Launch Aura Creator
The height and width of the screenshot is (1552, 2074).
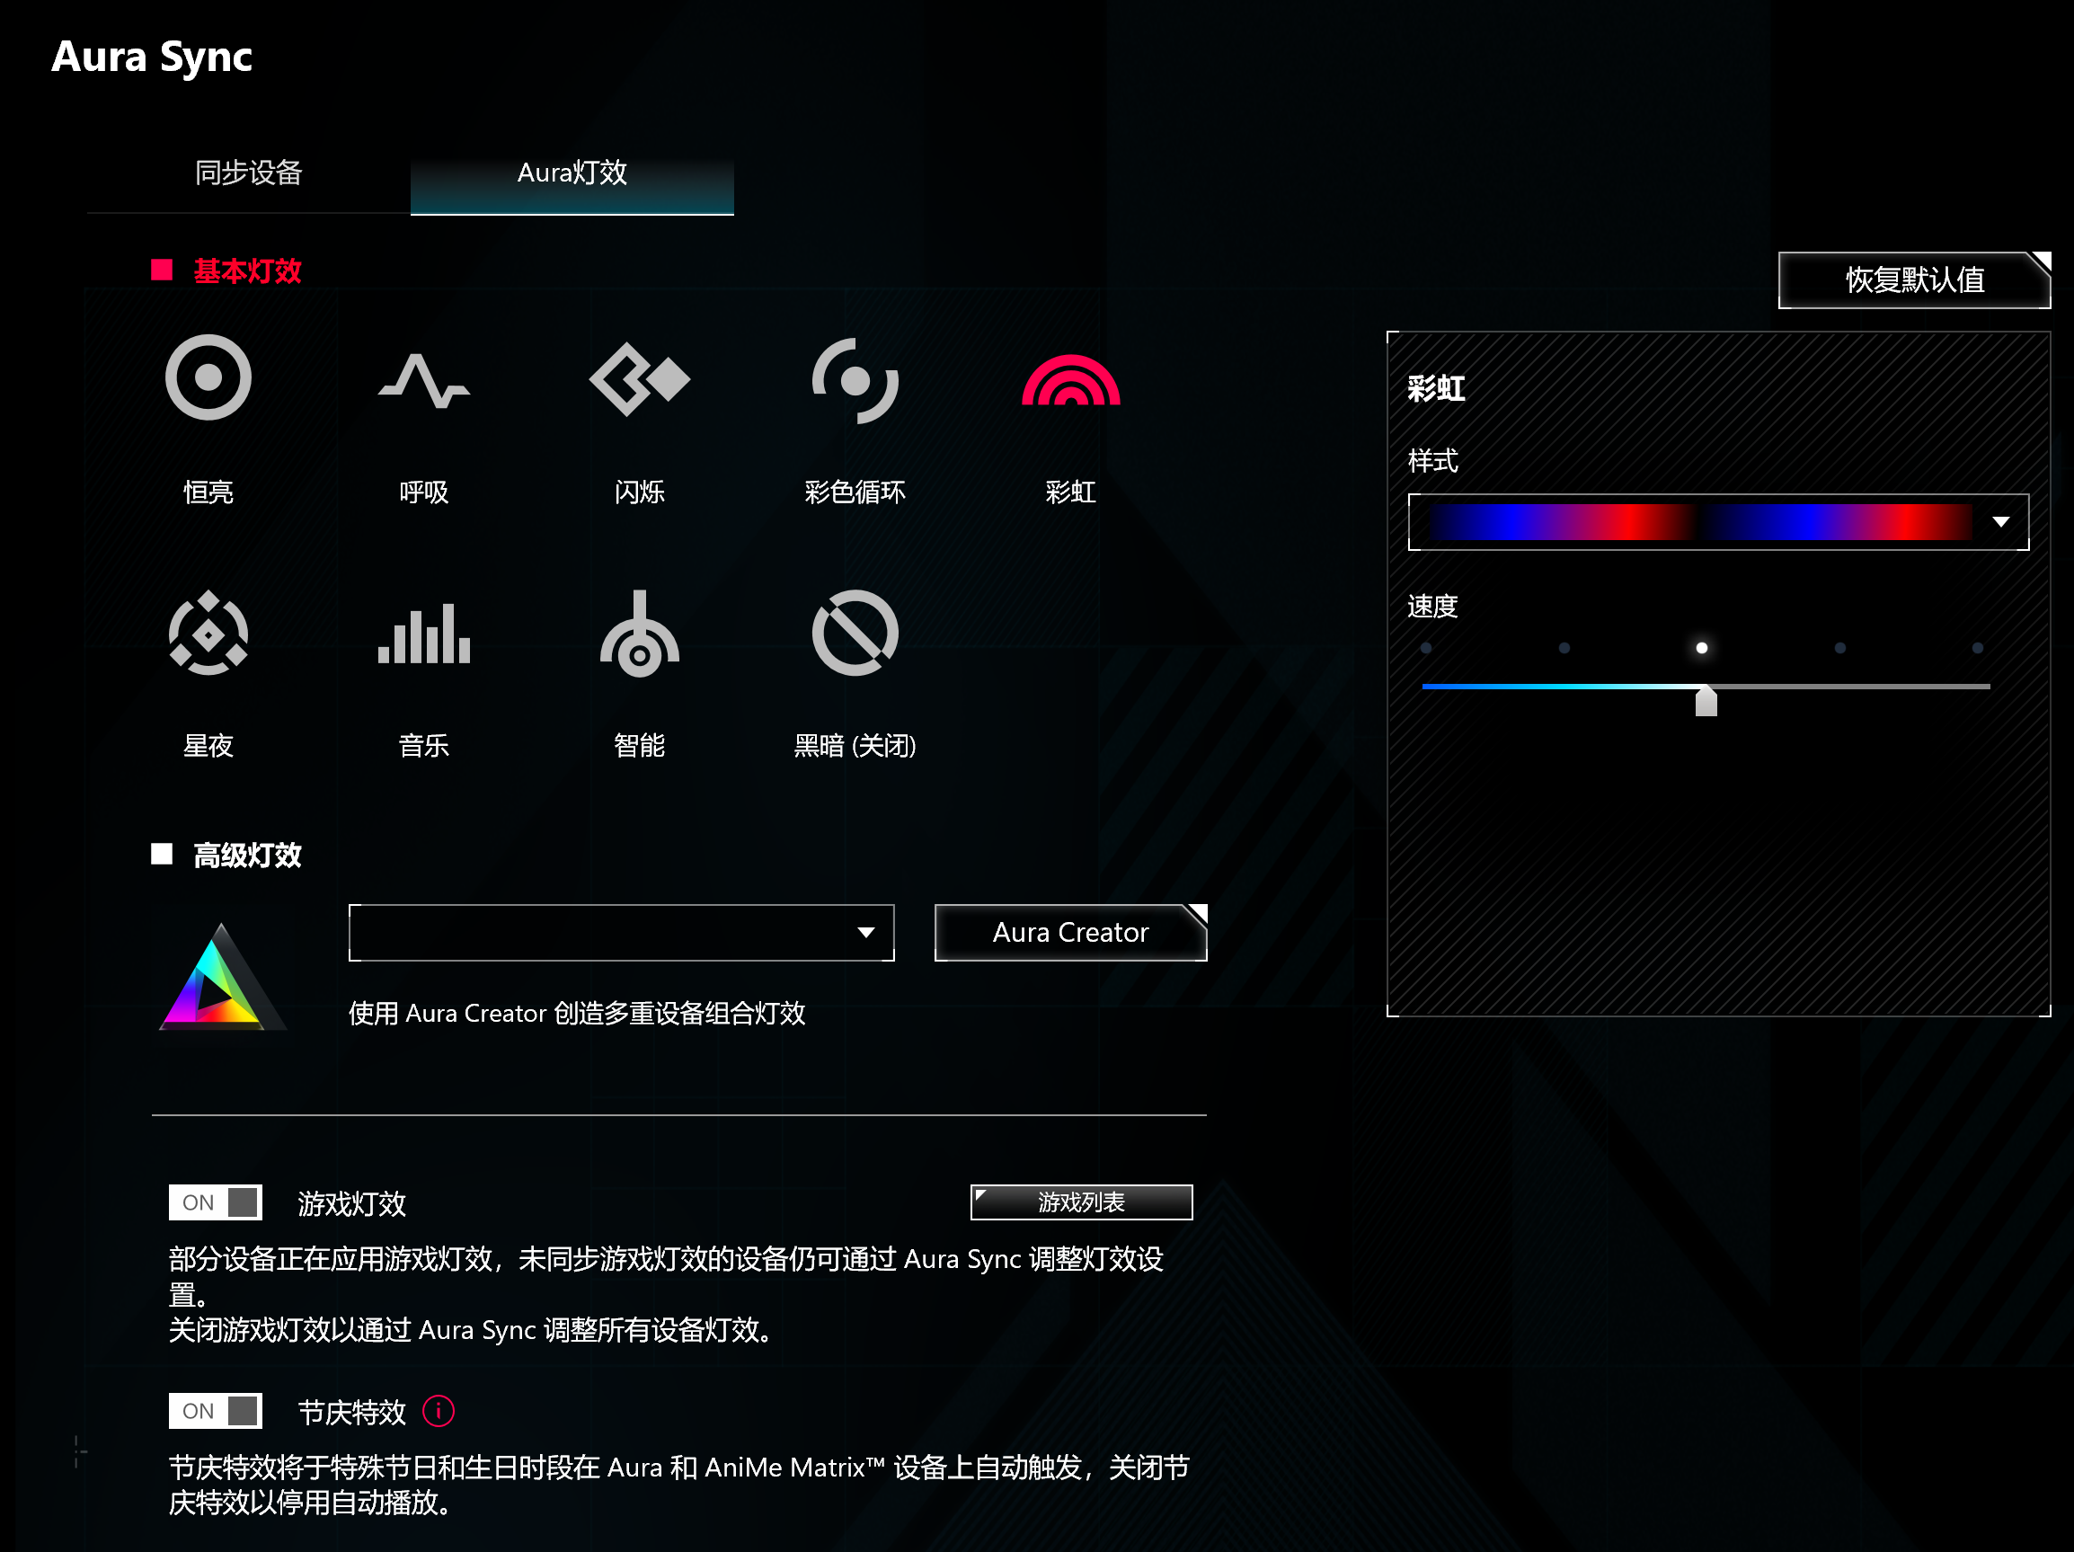point(1068,932)
